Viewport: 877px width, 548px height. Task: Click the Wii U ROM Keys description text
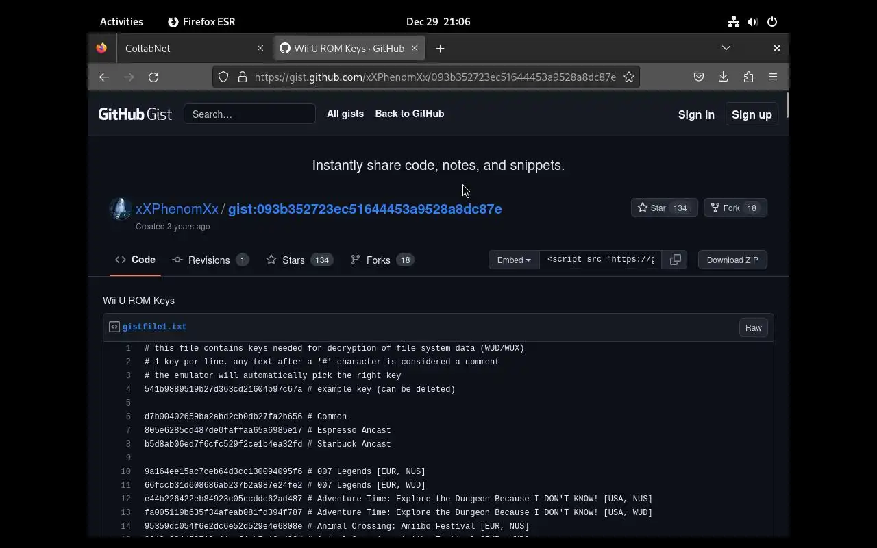[138, 301]
